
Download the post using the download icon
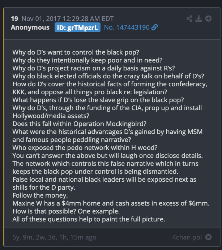(x=198, y=19)
